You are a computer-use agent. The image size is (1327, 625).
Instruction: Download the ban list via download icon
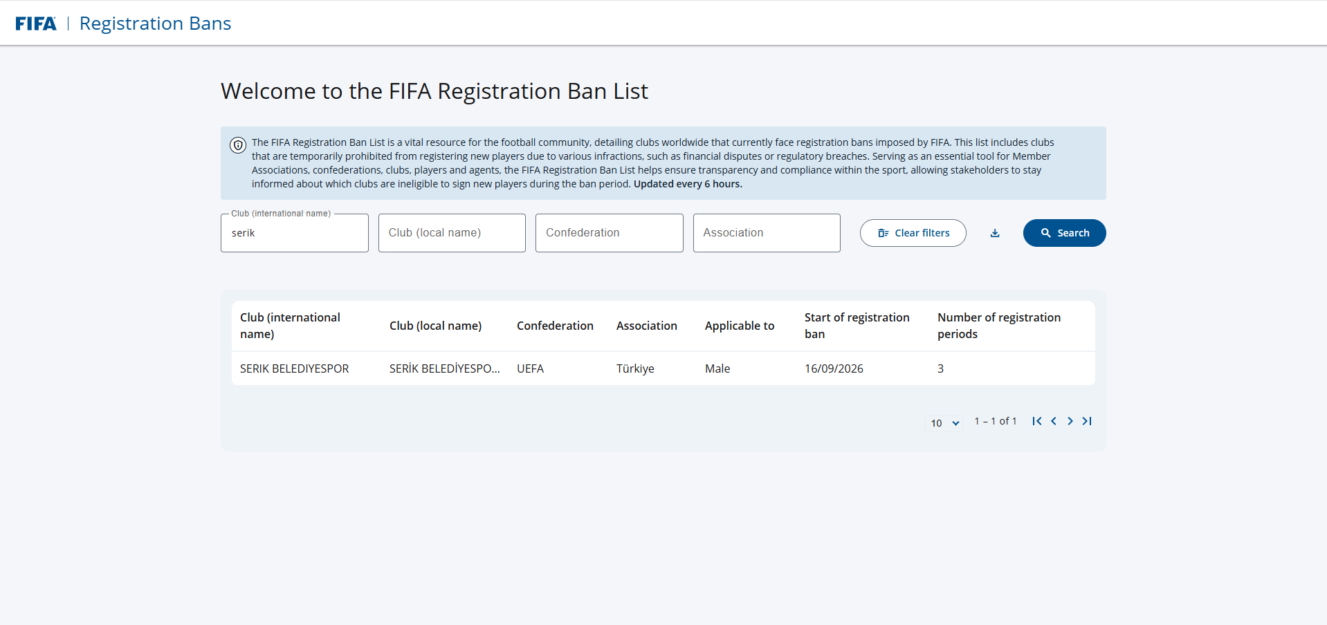pos(995,233)
